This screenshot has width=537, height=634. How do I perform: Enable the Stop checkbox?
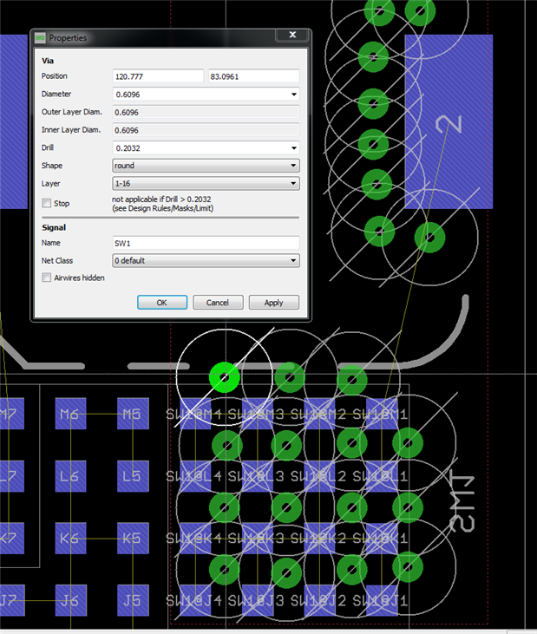47,203
